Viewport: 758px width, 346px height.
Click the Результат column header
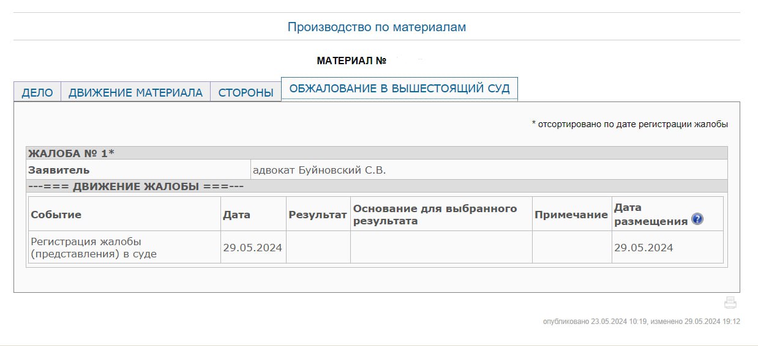click(318, 215)
